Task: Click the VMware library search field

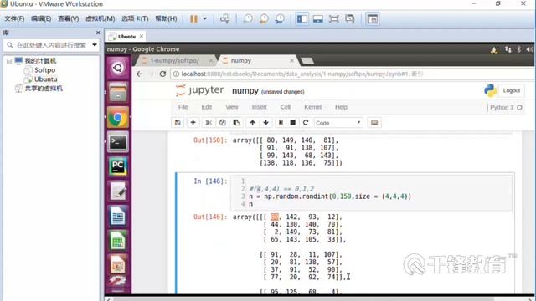Action: 51,45
